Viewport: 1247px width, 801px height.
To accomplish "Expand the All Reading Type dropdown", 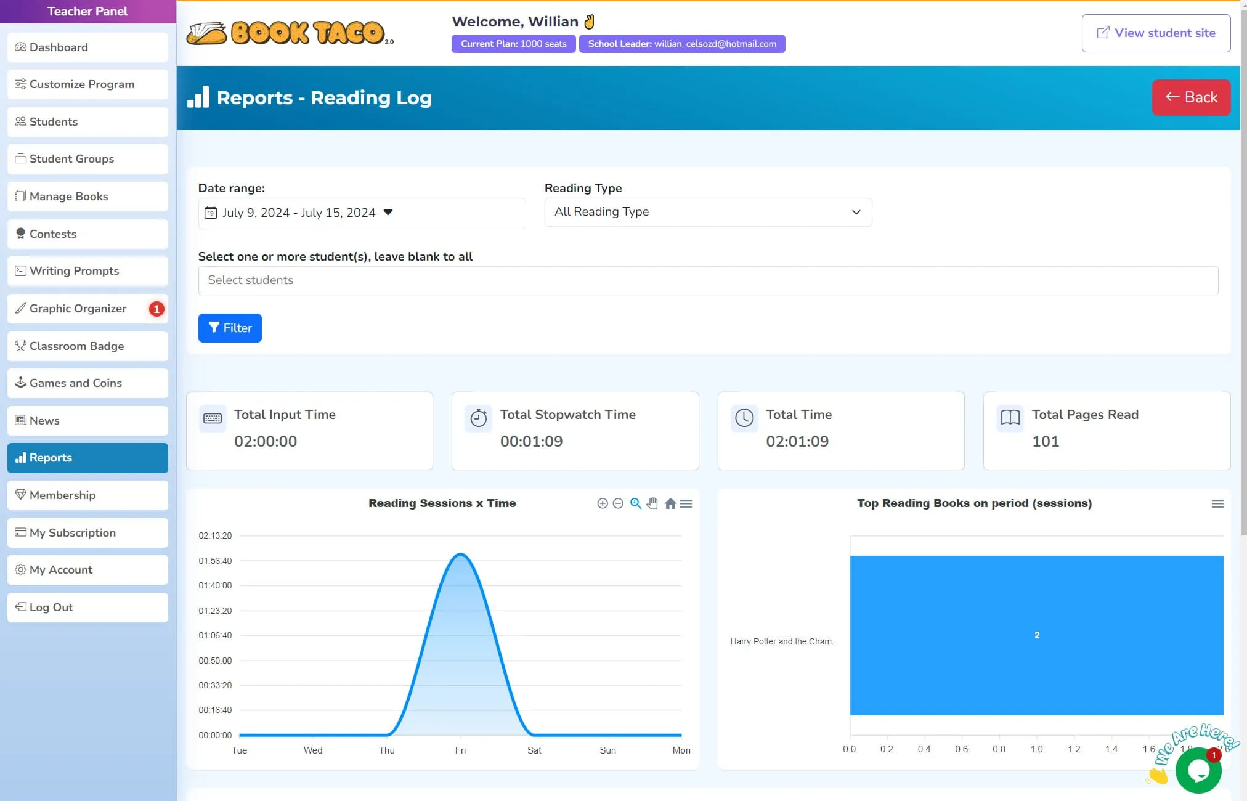I will pos(708,212).
